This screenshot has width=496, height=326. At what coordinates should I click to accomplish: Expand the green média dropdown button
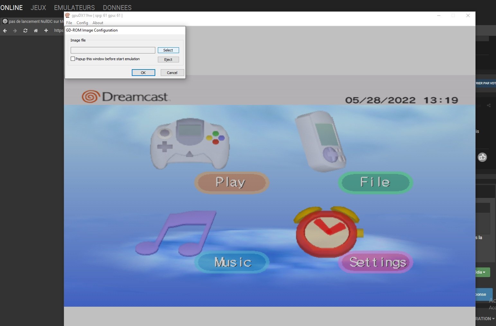pyautogui.click(x=482, y=272)
